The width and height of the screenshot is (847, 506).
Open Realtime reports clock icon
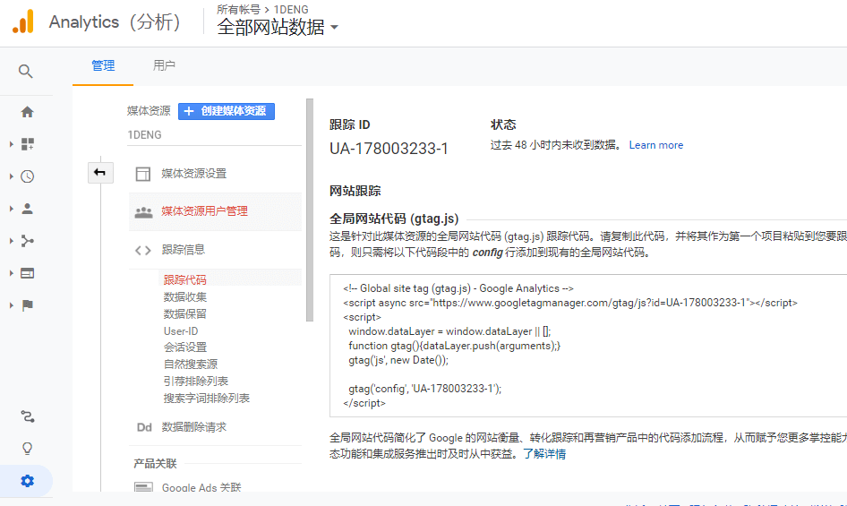pos(27,176)
